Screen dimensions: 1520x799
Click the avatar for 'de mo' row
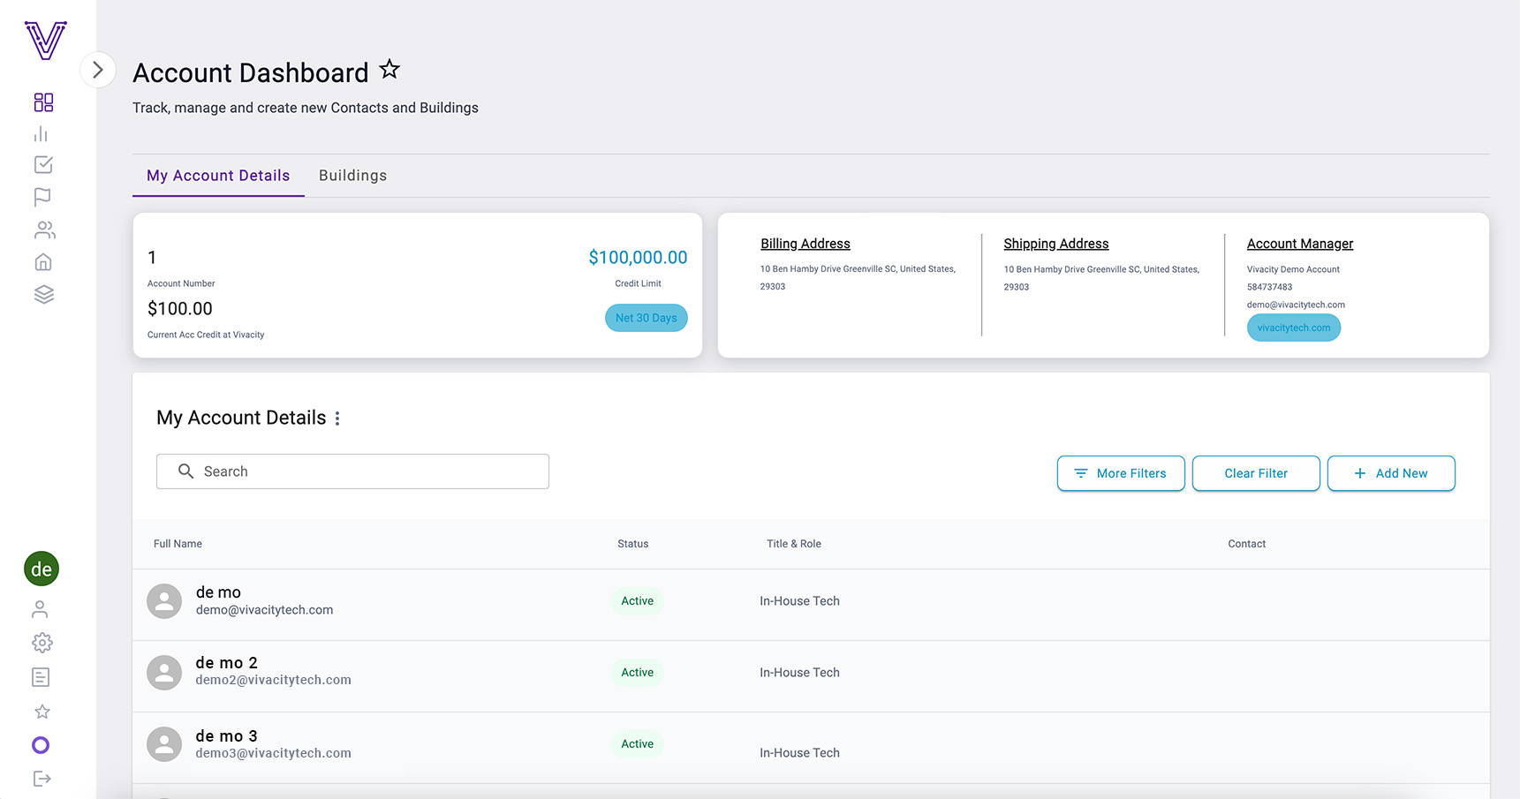164,601
